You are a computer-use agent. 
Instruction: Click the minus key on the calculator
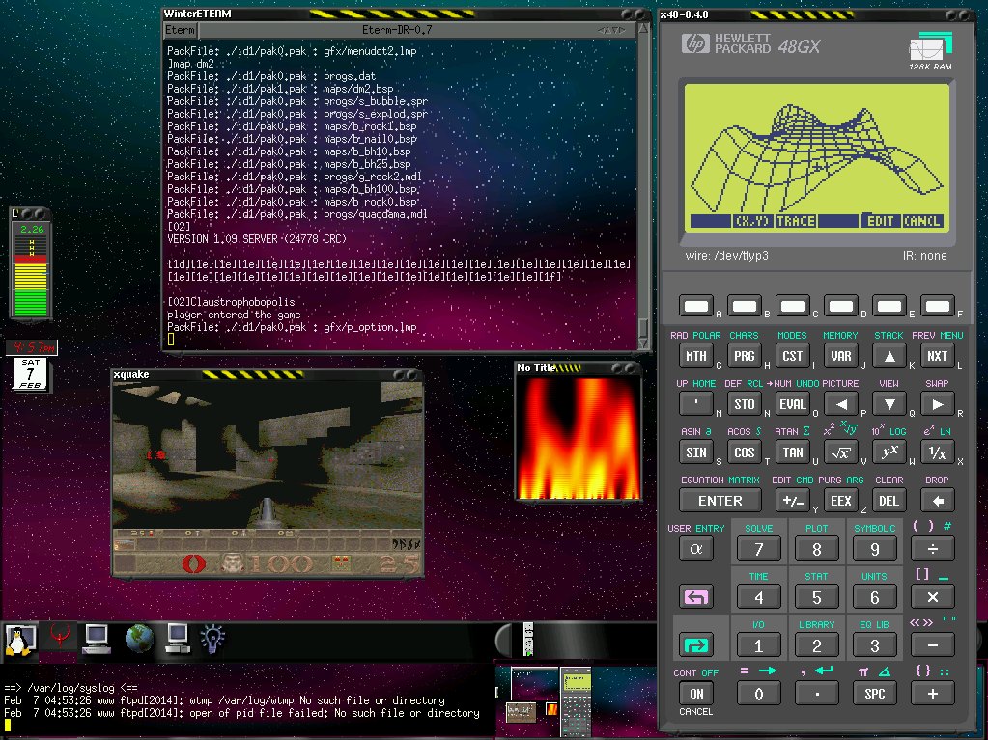[933, 645]
